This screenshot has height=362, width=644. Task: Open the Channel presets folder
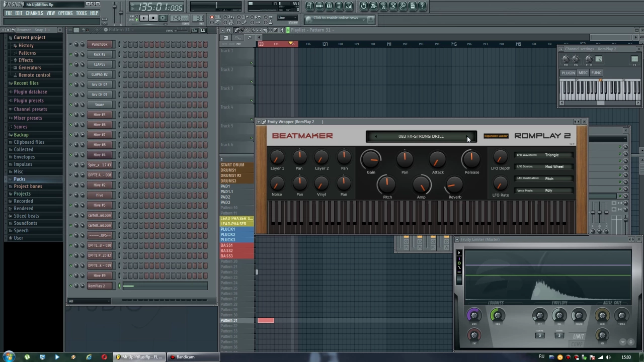pos(30,109)
